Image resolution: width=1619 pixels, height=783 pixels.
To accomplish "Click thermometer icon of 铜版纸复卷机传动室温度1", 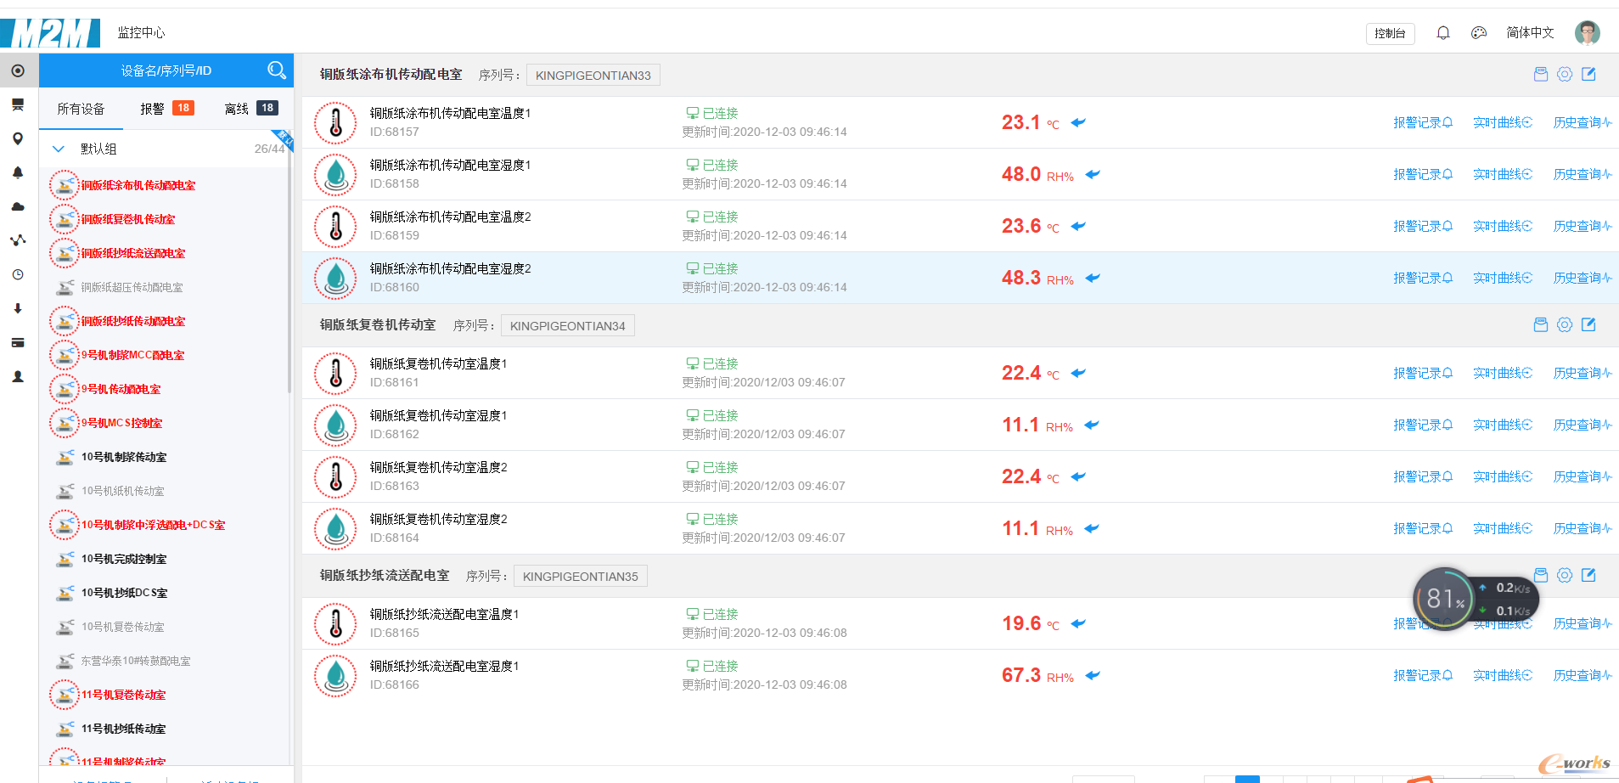I will 335,373.
